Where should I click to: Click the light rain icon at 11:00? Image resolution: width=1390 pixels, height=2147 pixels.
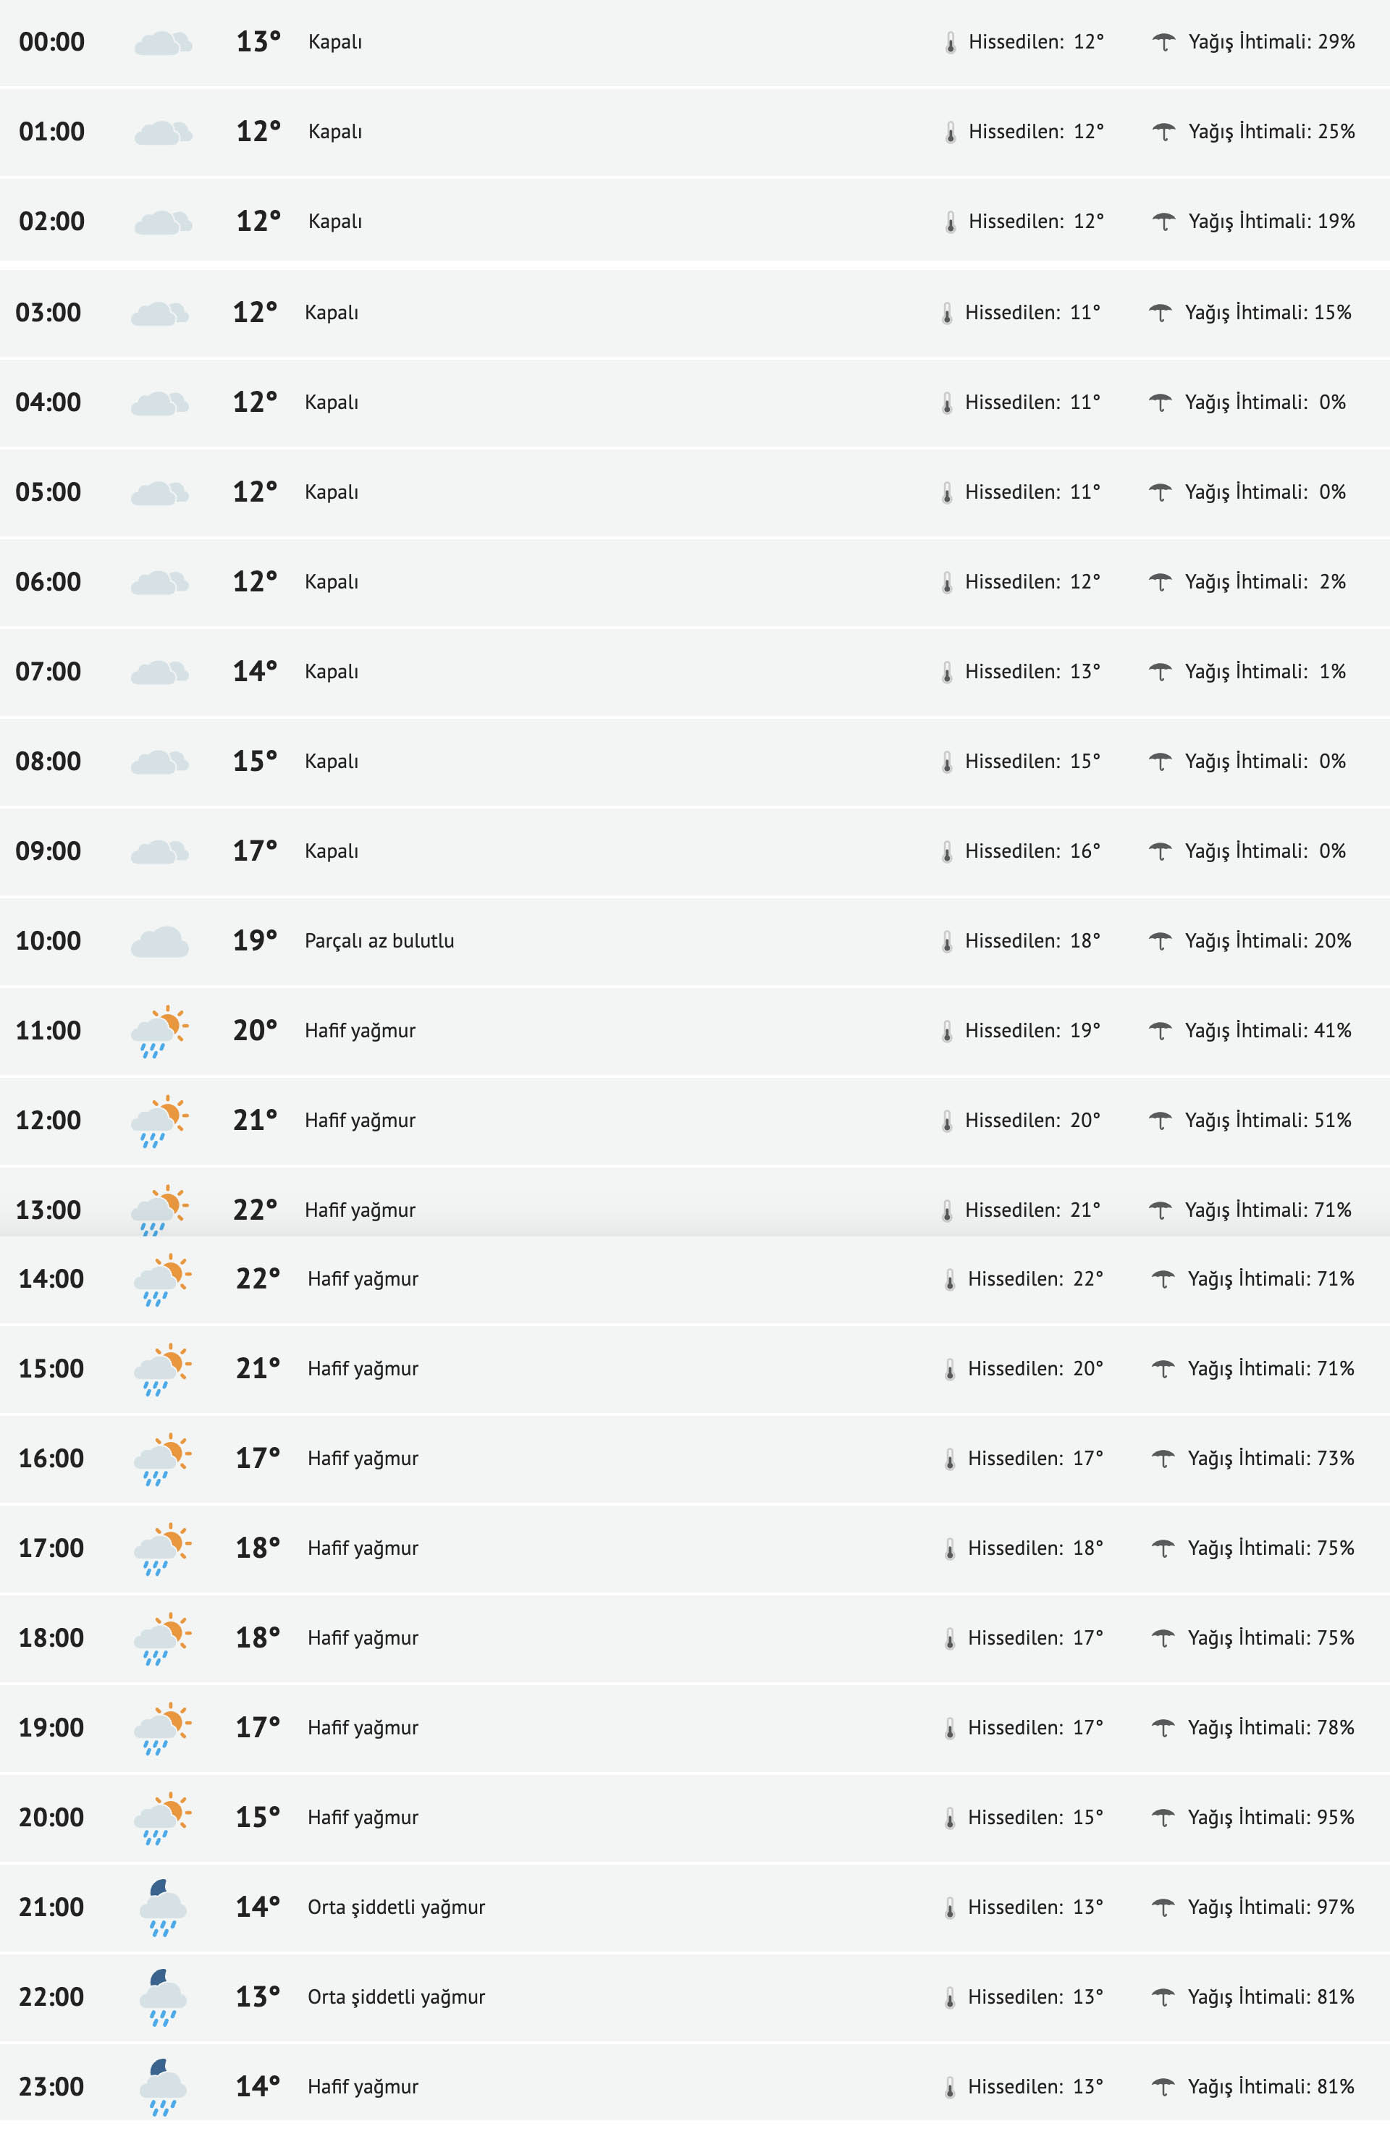[160, 1030]
